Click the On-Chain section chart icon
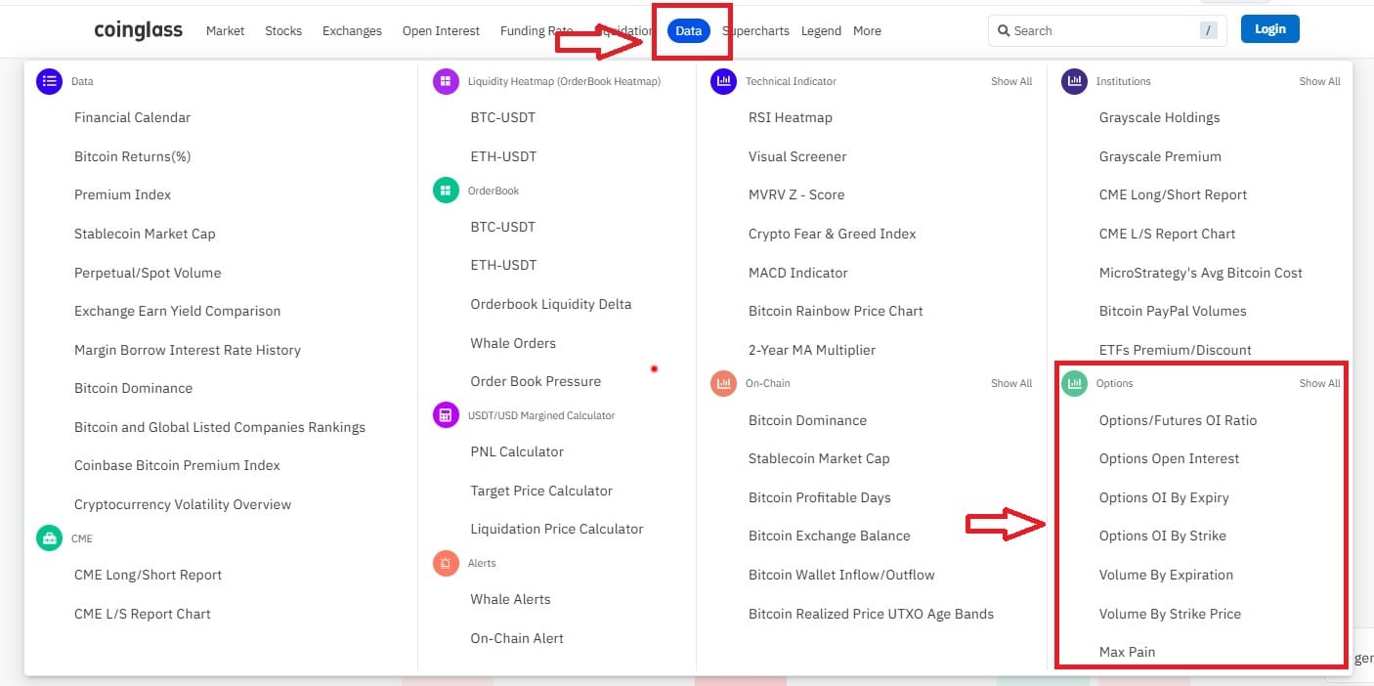 pos(723,383)
